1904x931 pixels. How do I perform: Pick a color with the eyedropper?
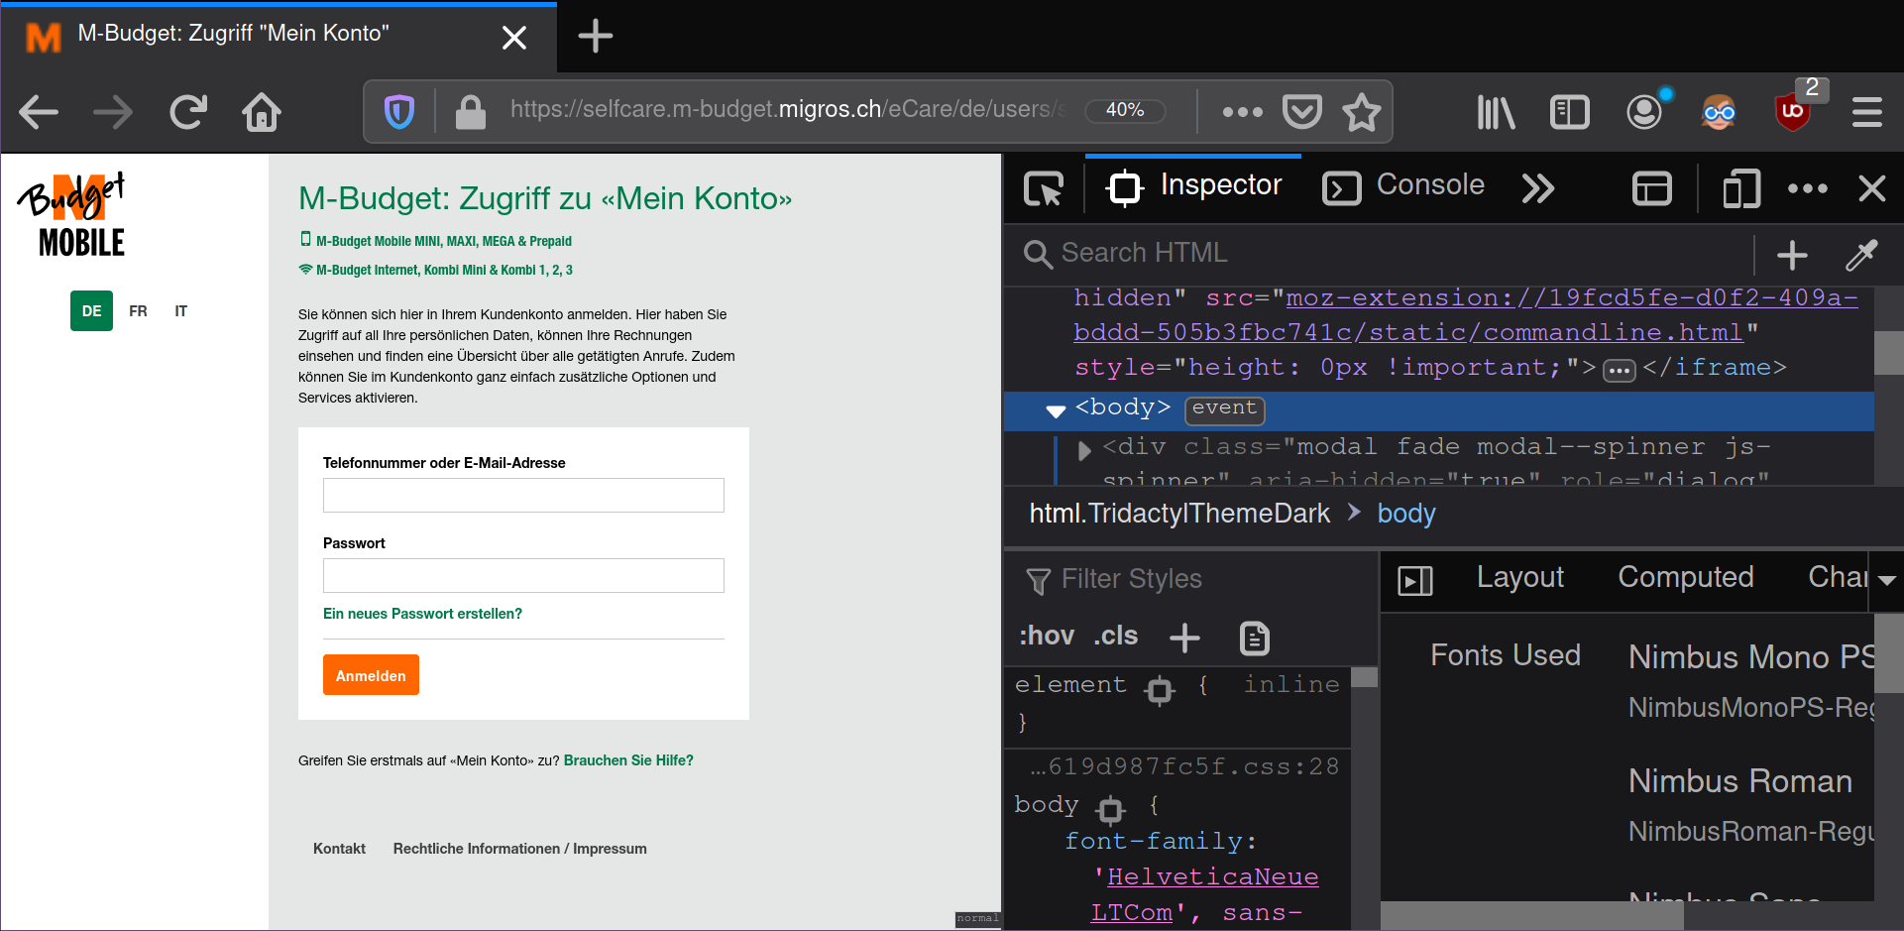[x=1861, y=256]
